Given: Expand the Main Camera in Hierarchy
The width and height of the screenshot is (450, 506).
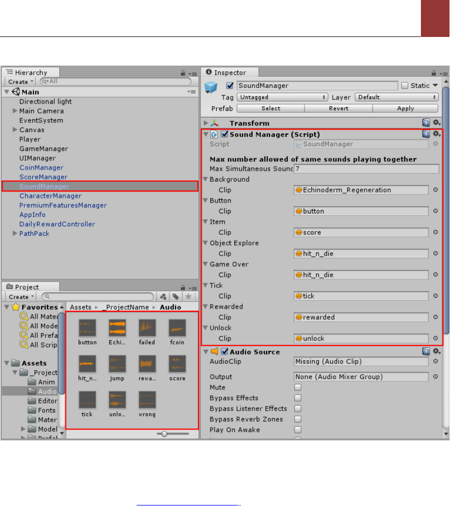Looking at the screenshot, I should click(15, 110).
